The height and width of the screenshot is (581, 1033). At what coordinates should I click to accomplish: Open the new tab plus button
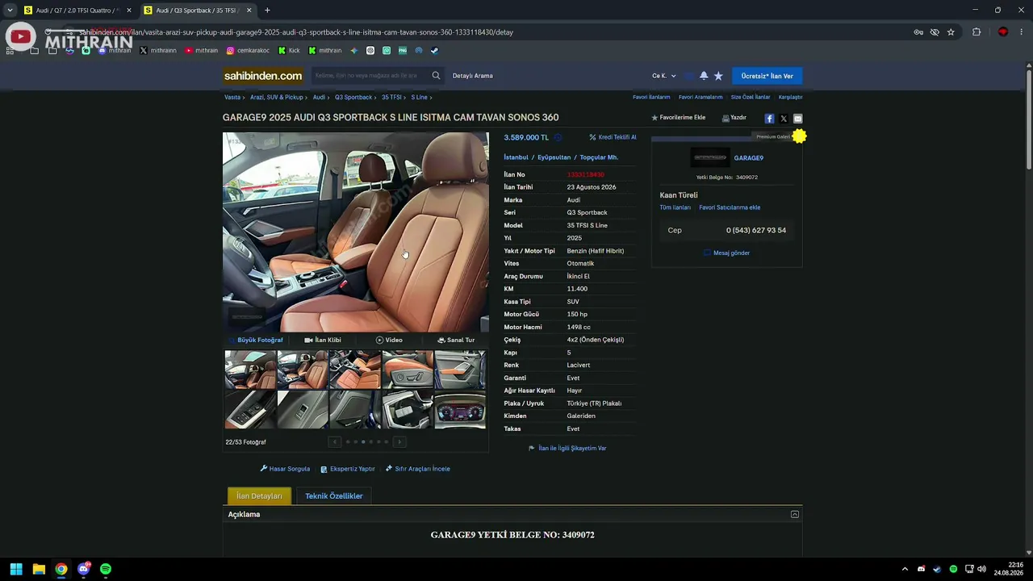tap(267, 10)
